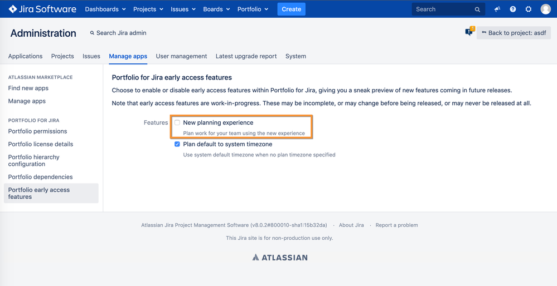Click the Jira version text in the footer
Screen dimensions: 557x286
[234, 225]
